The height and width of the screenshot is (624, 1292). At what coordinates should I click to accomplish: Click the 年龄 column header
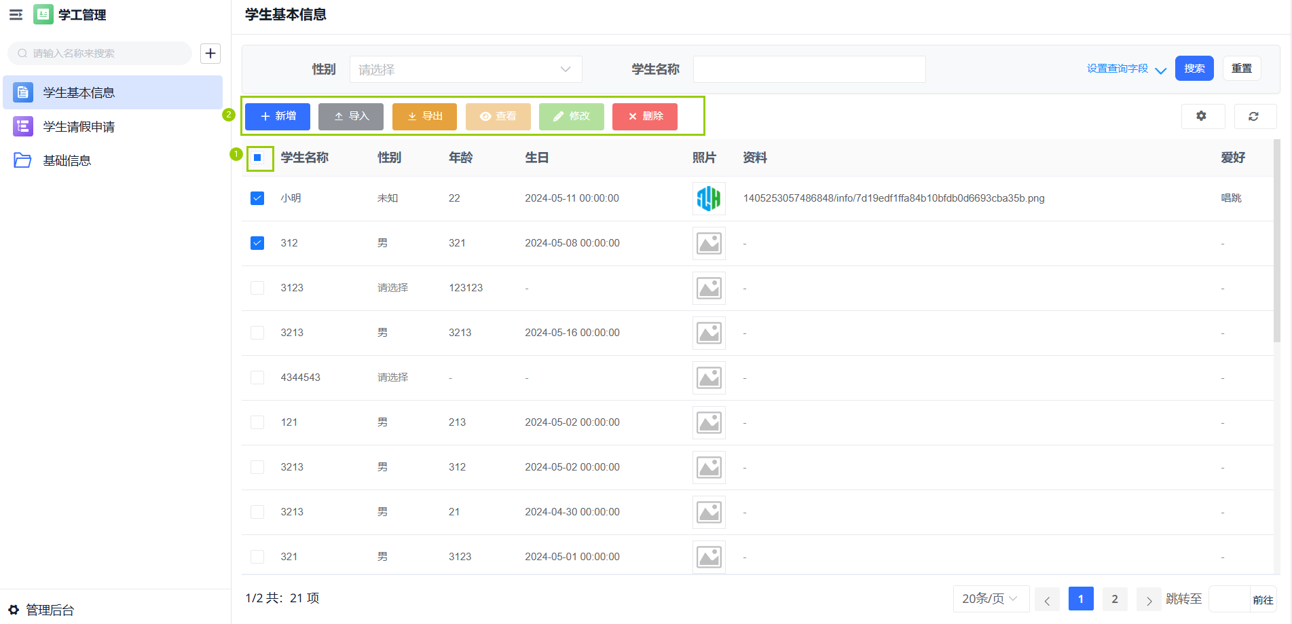(x=460, y=158)
